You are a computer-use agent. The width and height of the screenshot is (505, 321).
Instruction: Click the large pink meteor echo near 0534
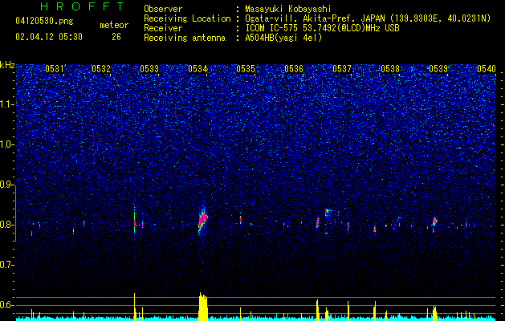[202, 220]
